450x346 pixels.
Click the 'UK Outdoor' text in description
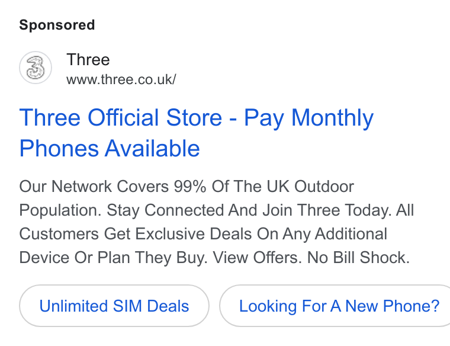pos(310,187)
